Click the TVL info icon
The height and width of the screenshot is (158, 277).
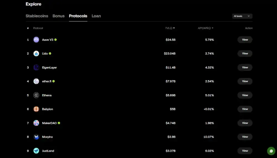click(x=171, y=28)
